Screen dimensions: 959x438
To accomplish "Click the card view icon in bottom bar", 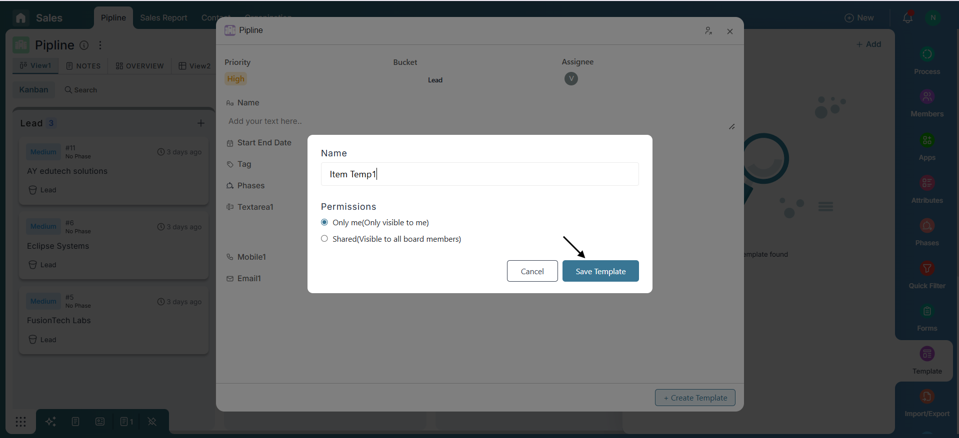I will point(100,422).
